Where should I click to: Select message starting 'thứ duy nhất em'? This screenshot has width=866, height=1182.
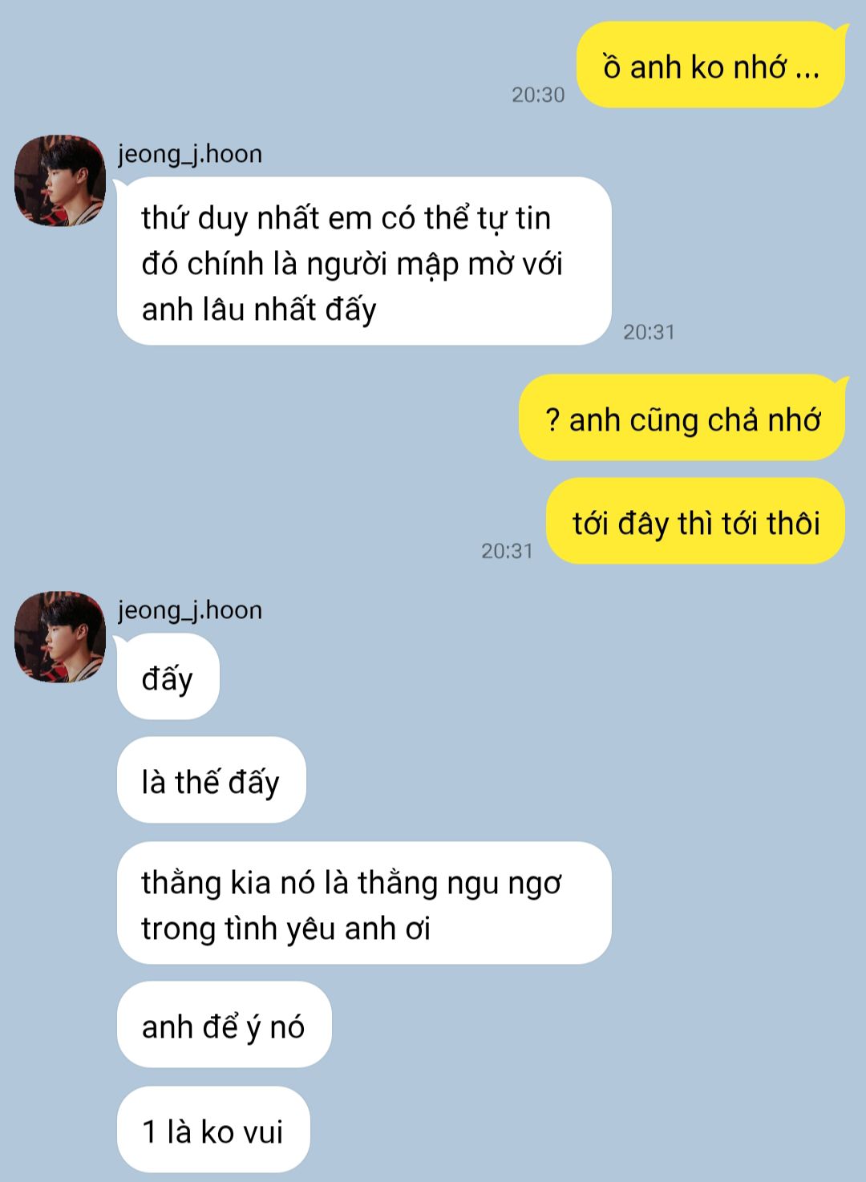coord(364,261)
